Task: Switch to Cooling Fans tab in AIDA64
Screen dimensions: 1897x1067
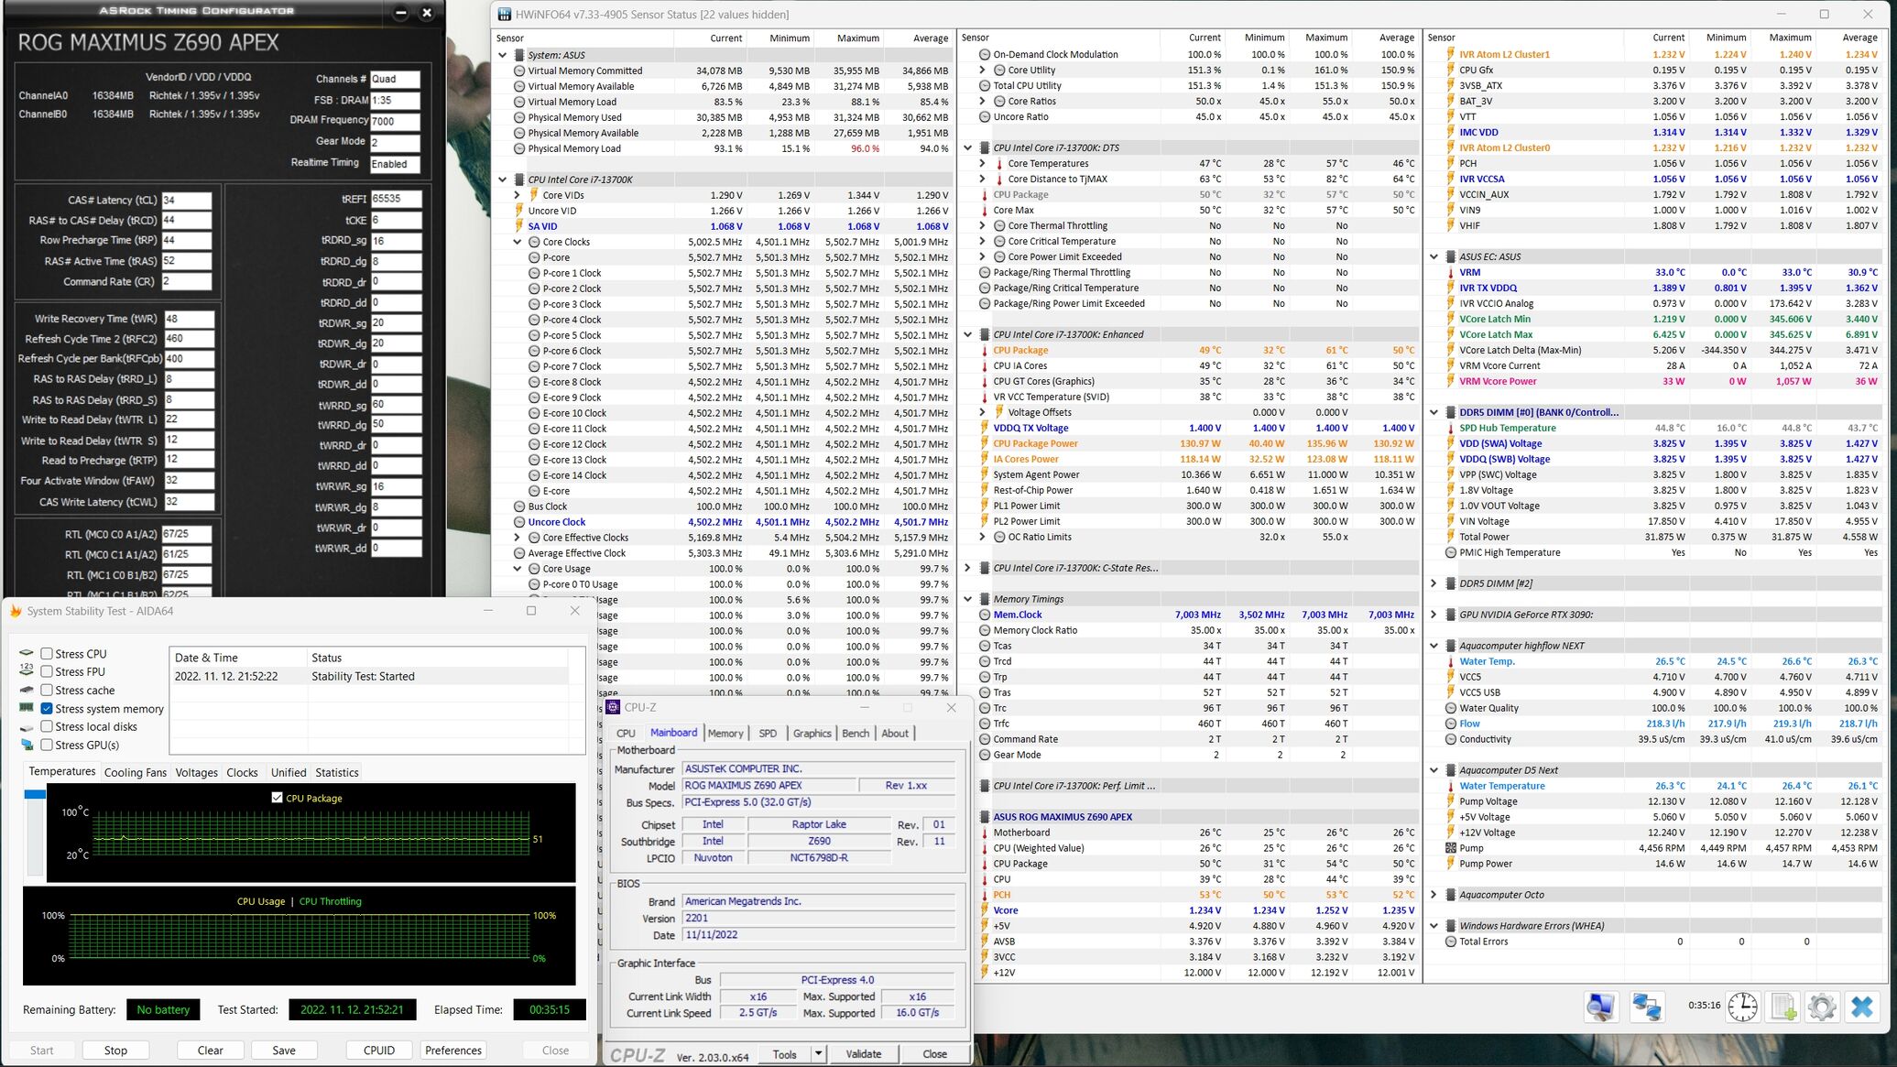Action: click(136, 772)
